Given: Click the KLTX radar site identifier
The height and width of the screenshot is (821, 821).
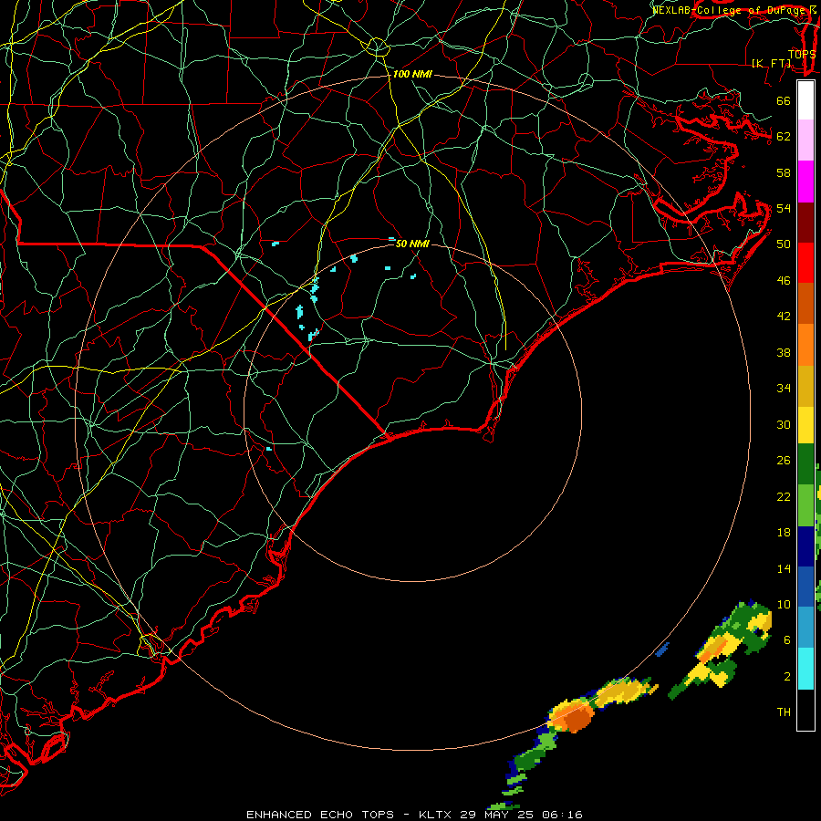Looking at the screenshot, I should pos(436,815).
